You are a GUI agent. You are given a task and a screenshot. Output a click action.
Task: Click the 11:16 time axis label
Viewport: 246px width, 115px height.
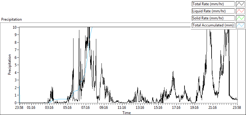(122, 108)
